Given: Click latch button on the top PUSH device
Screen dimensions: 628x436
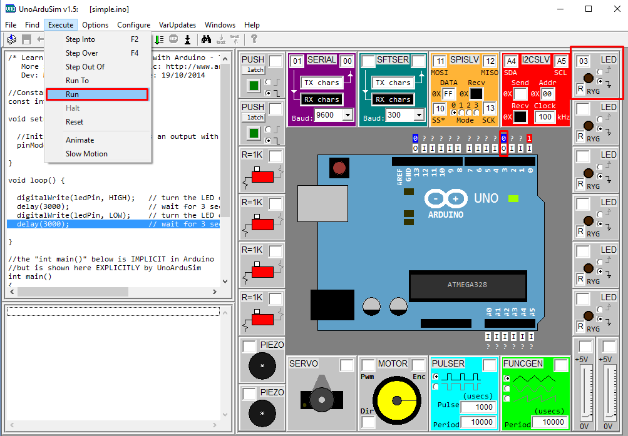Looking at the screenshot, I should pos(253,70).
